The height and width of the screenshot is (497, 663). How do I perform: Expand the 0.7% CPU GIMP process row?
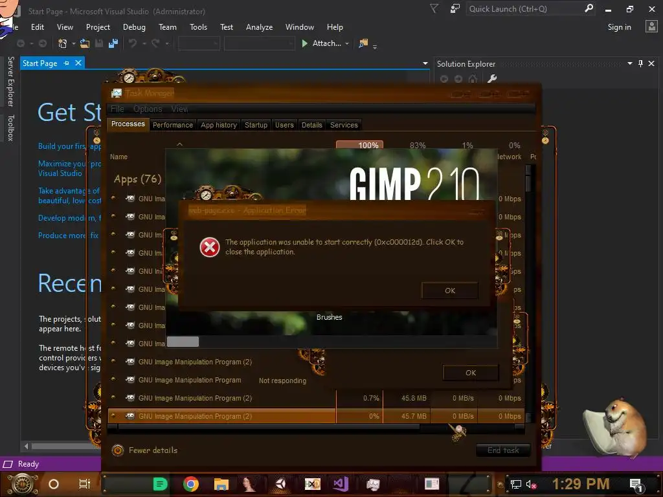(x=113, y=398)
